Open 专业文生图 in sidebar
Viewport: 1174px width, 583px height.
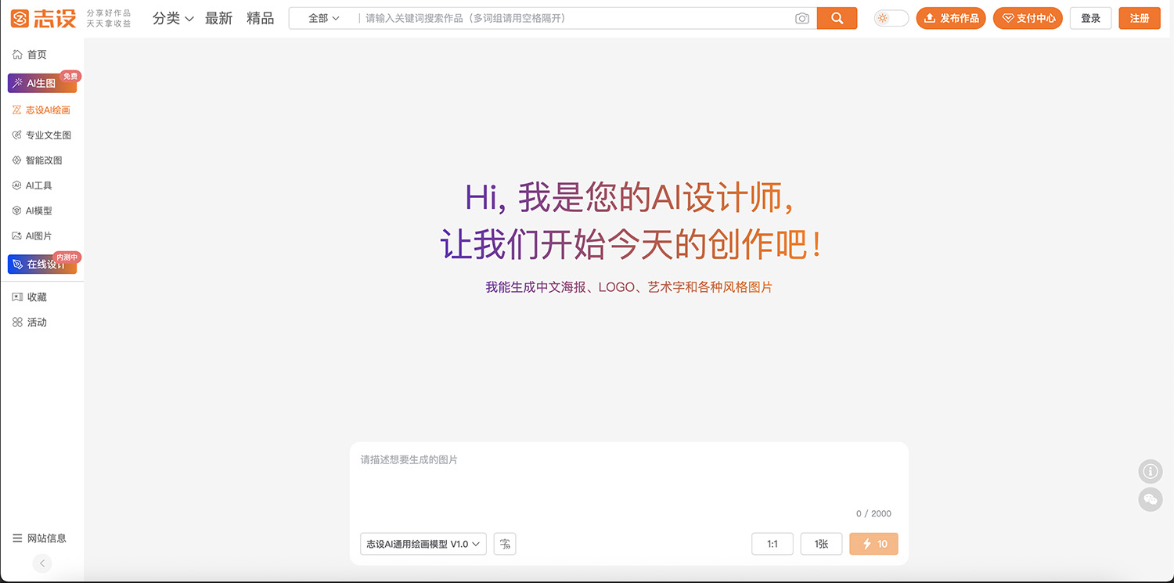49,135
